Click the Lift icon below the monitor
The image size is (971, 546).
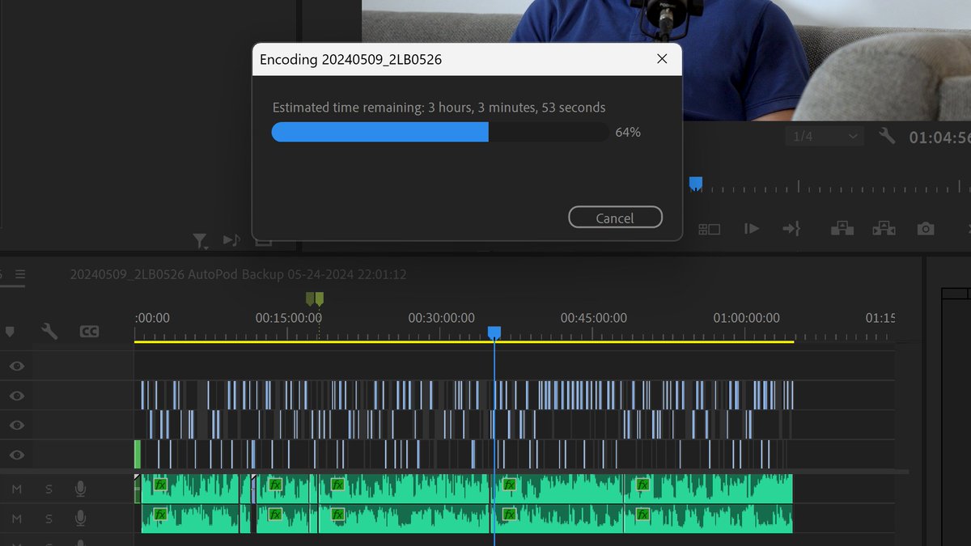(842, 229)
